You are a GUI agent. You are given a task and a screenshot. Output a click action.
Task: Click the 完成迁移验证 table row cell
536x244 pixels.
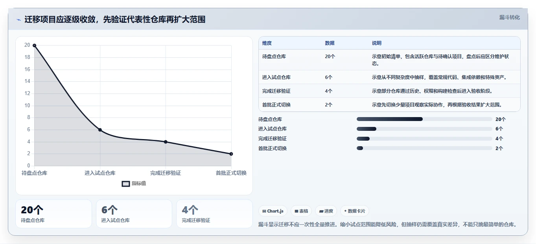click(x=276, y=91)
